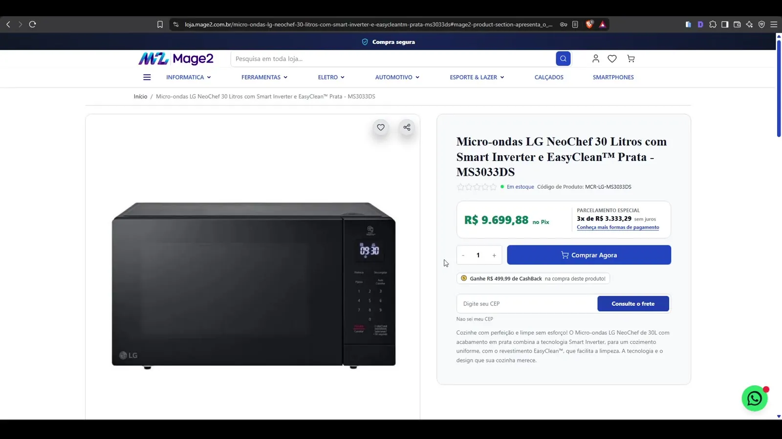Click the R$ 9.699,88 Pix price
This screenshot has height=439, width=782.
[x=496, y=220]
